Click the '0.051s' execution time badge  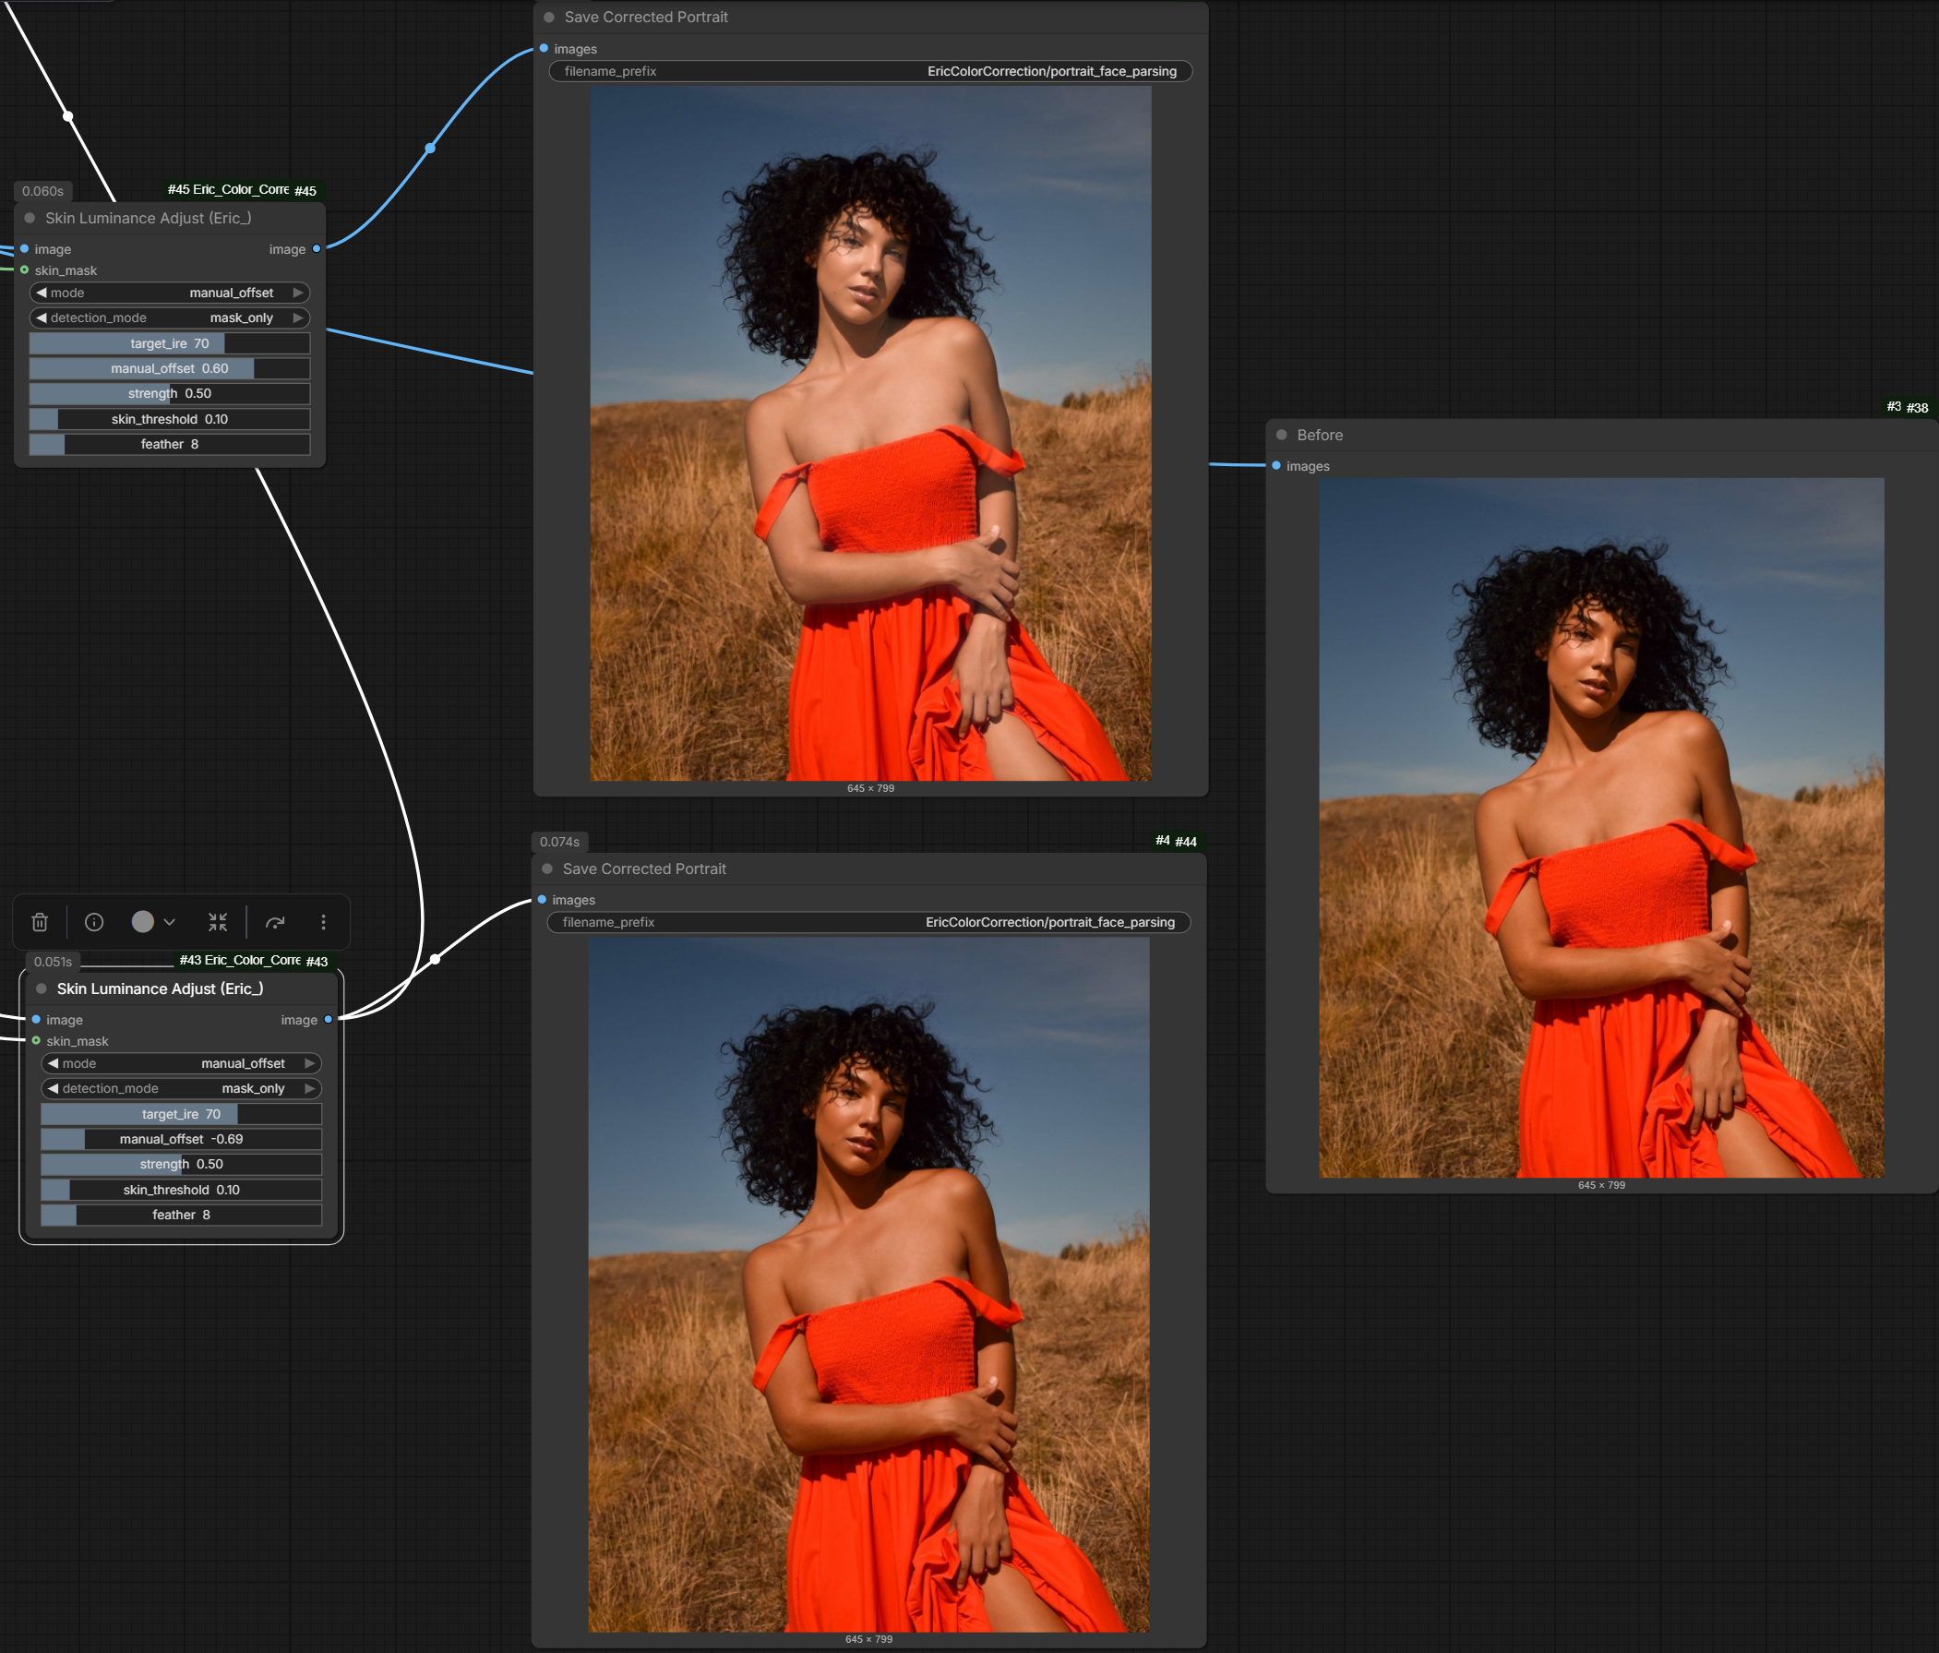coord(54,962)
